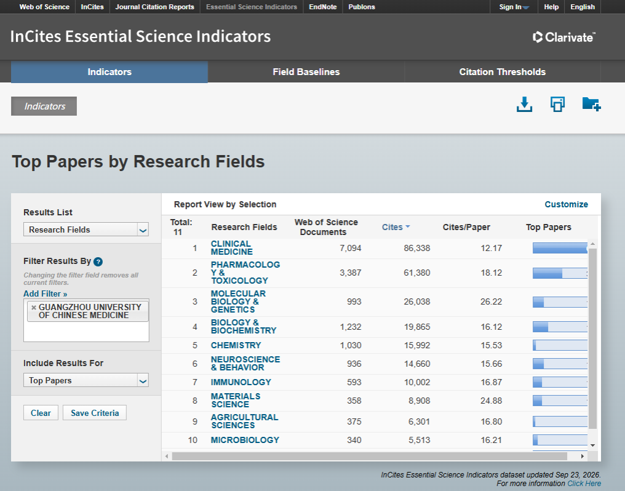Open the Filter Results By help icon
The width and height of the screenshot is (625, 491).
[x=98, y=262]
